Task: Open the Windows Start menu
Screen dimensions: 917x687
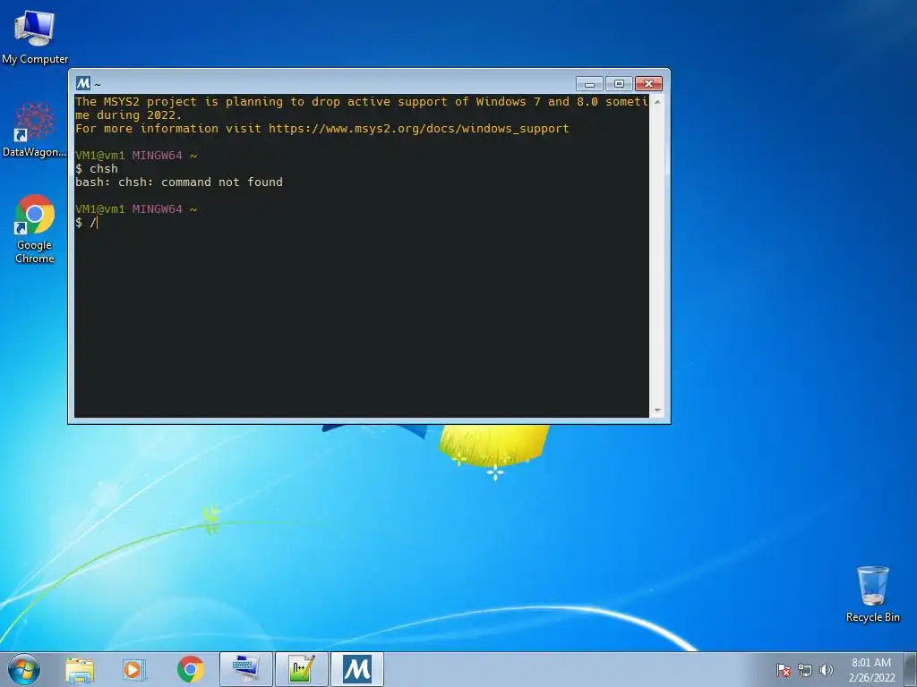Action: 24,669
